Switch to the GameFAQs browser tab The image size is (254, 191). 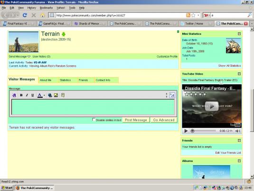click(x=54, y=23)
